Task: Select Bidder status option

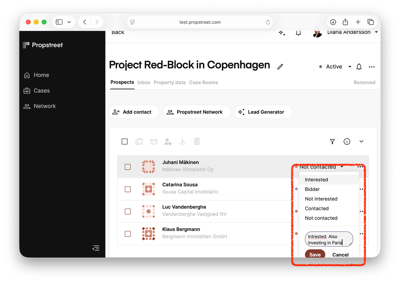Action: 329,189
